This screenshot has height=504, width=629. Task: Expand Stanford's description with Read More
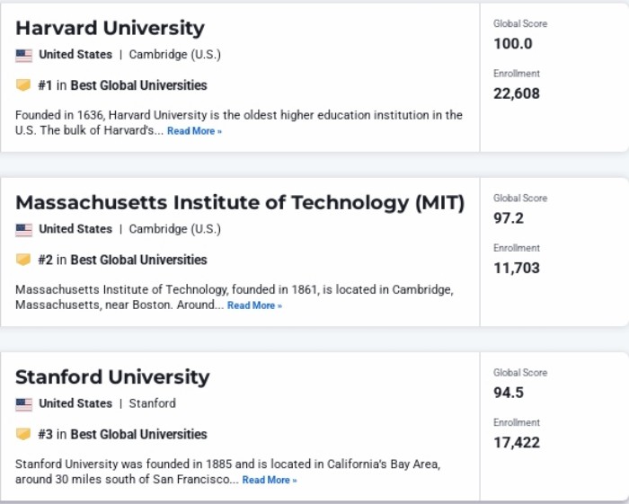pos(270,480)
